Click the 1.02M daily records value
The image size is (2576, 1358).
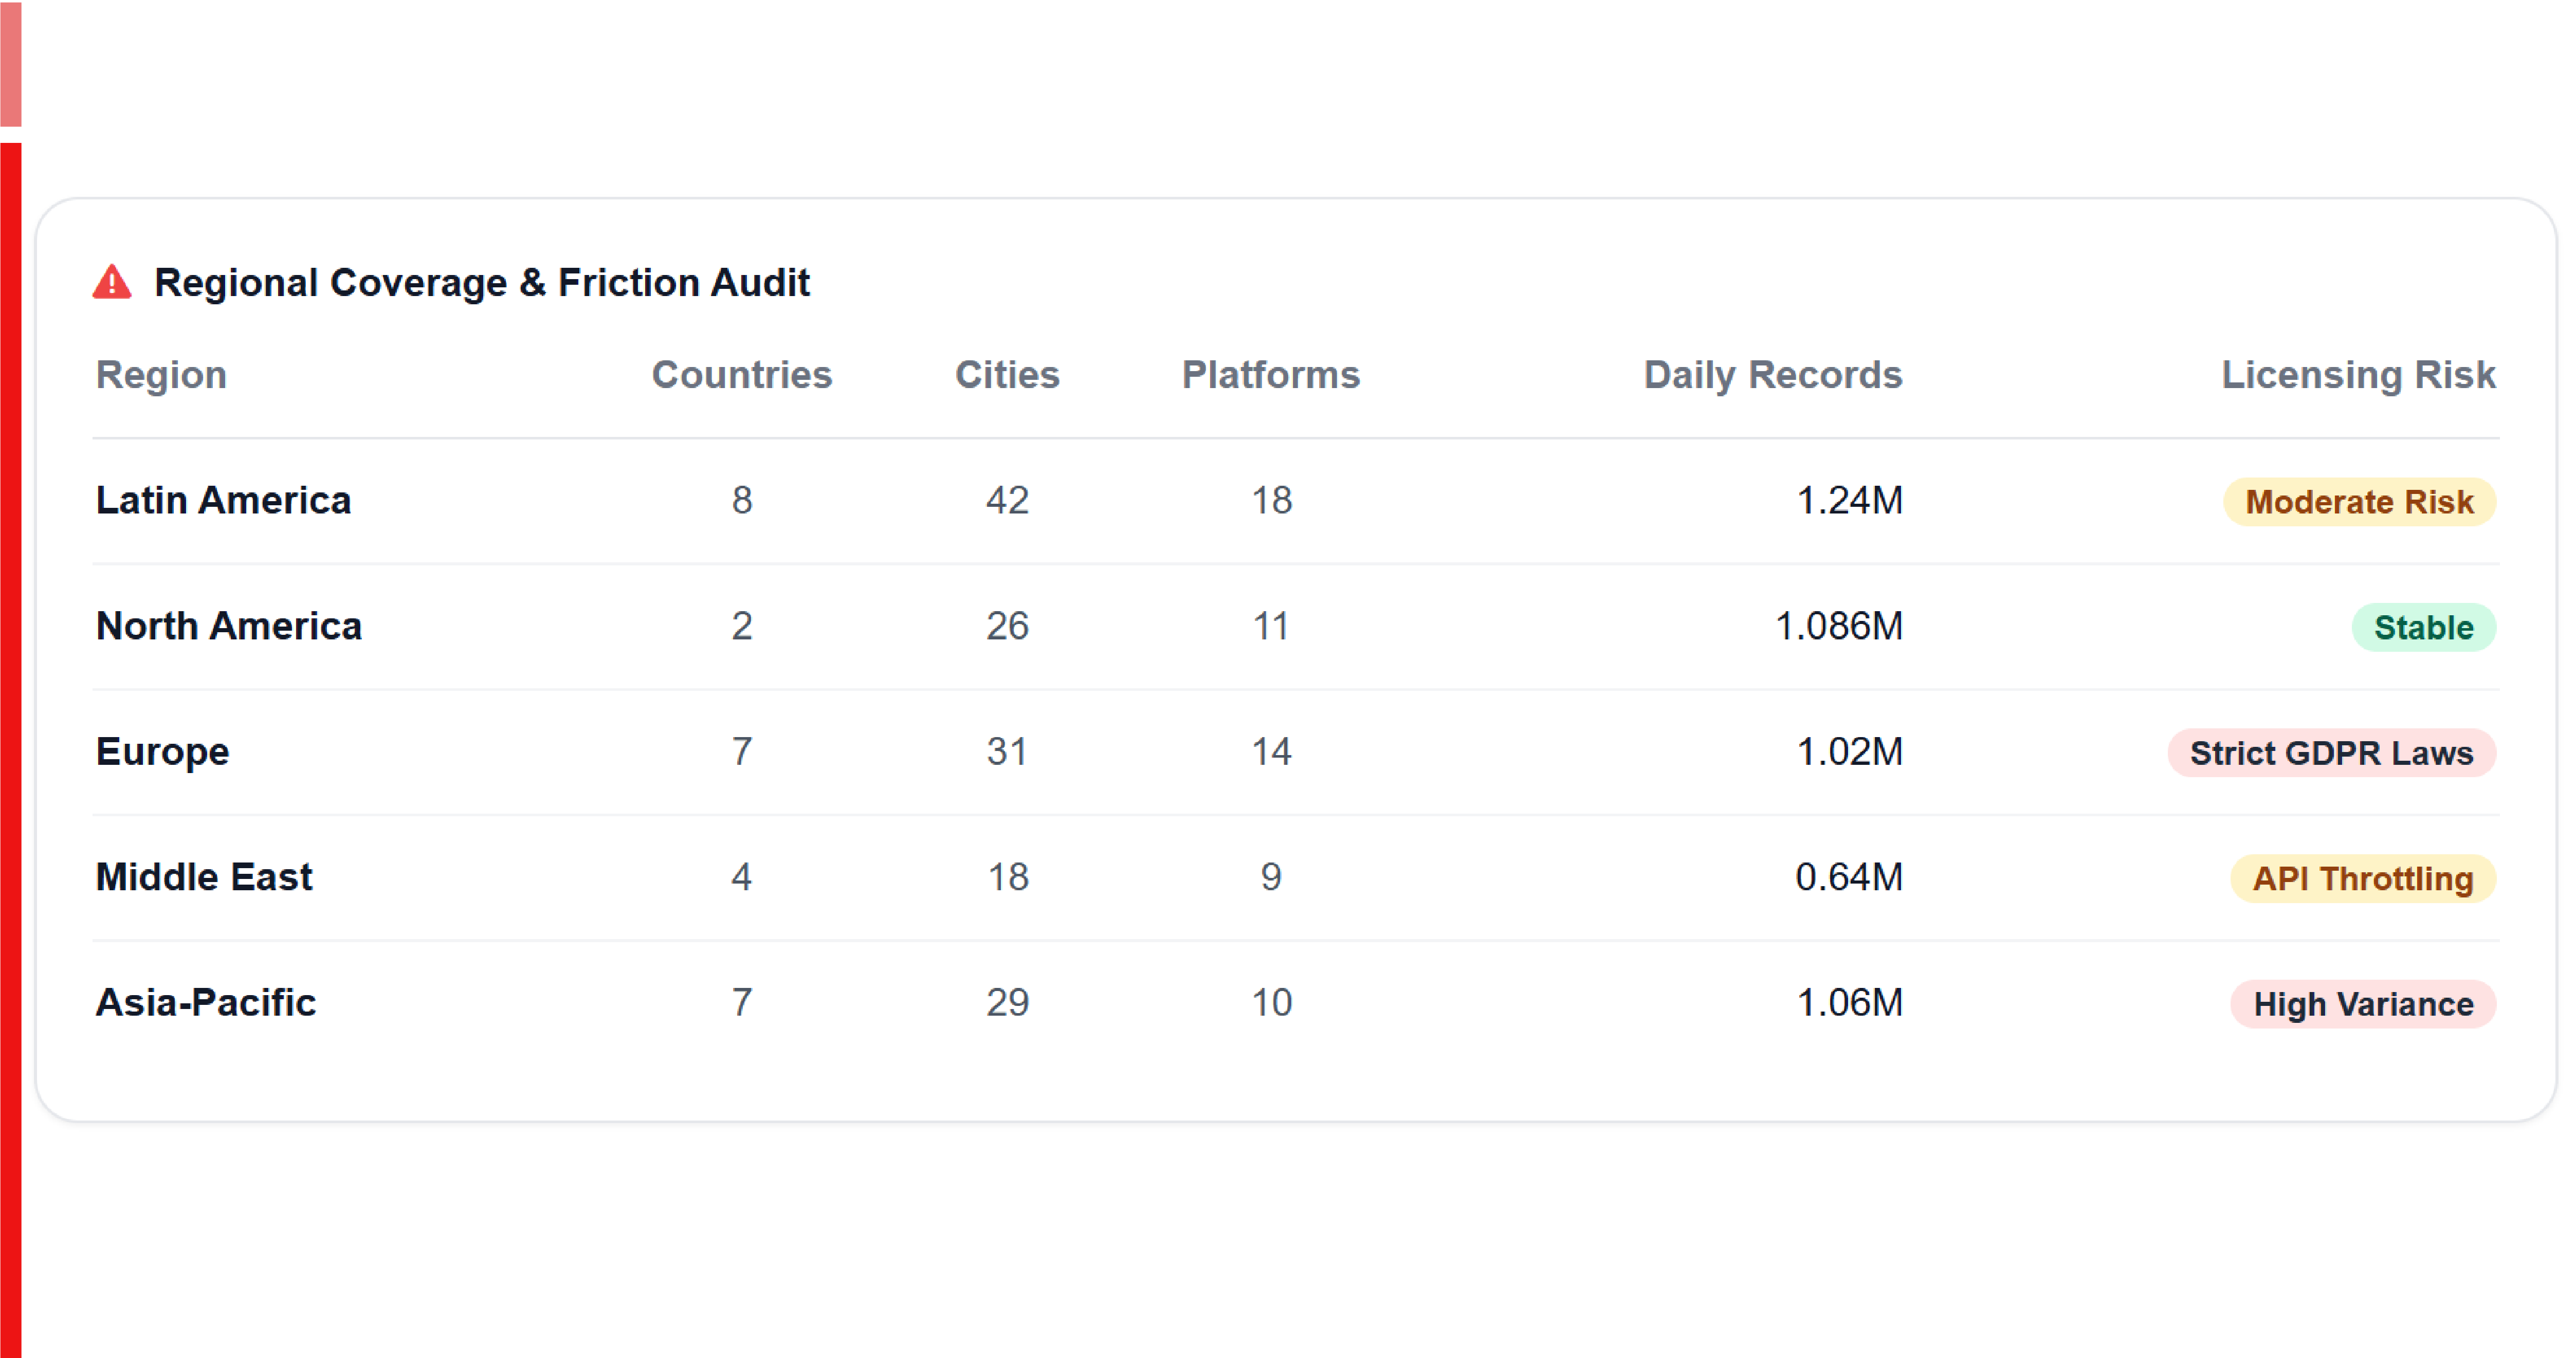1849,751
